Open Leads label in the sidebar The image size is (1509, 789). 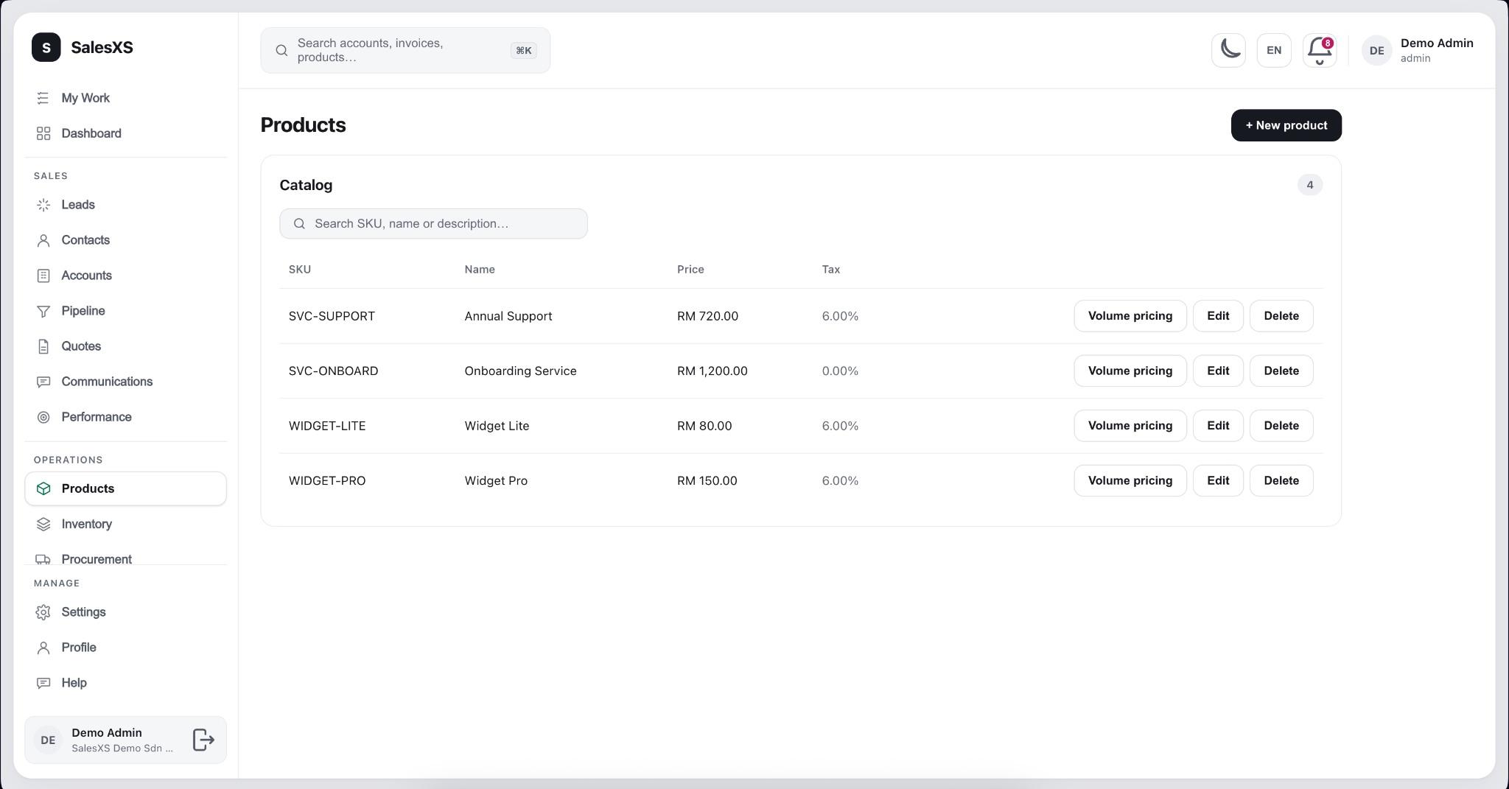(78, 205)
